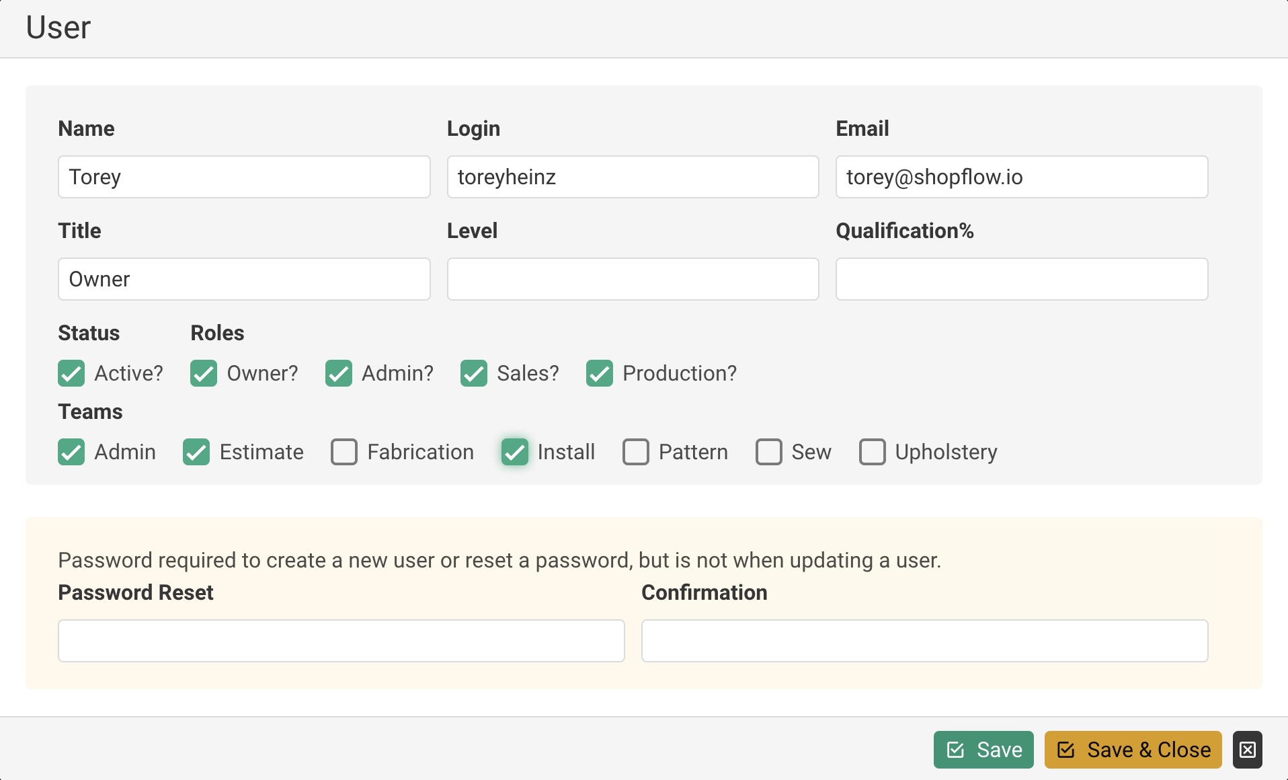
Task: Disable the Sales? role checkbox
Action: [474, 373]
